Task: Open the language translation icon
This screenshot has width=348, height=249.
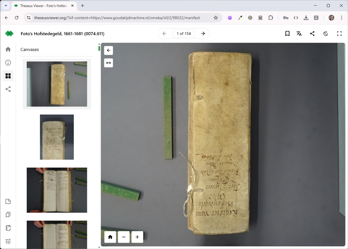Action: 299,33
